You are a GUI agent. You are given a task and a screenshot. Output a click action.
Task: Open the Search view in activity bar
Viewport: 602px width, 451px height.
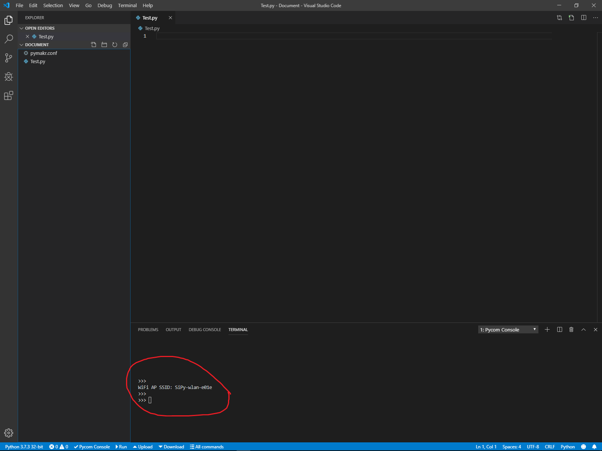pyautogui.click(x=9, y=39)
